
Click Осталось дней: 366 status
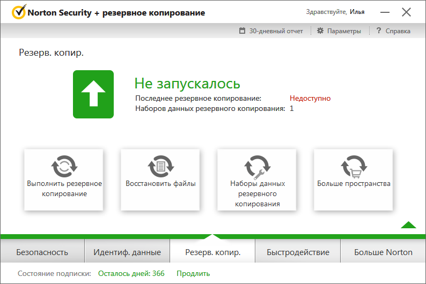131,273
